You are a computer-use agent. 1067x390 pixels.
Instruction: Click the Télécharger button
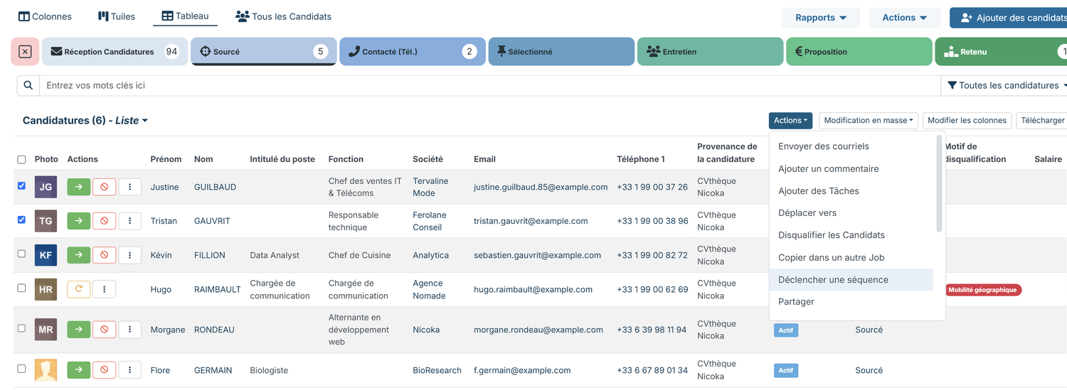click(x=1042, y=121)
